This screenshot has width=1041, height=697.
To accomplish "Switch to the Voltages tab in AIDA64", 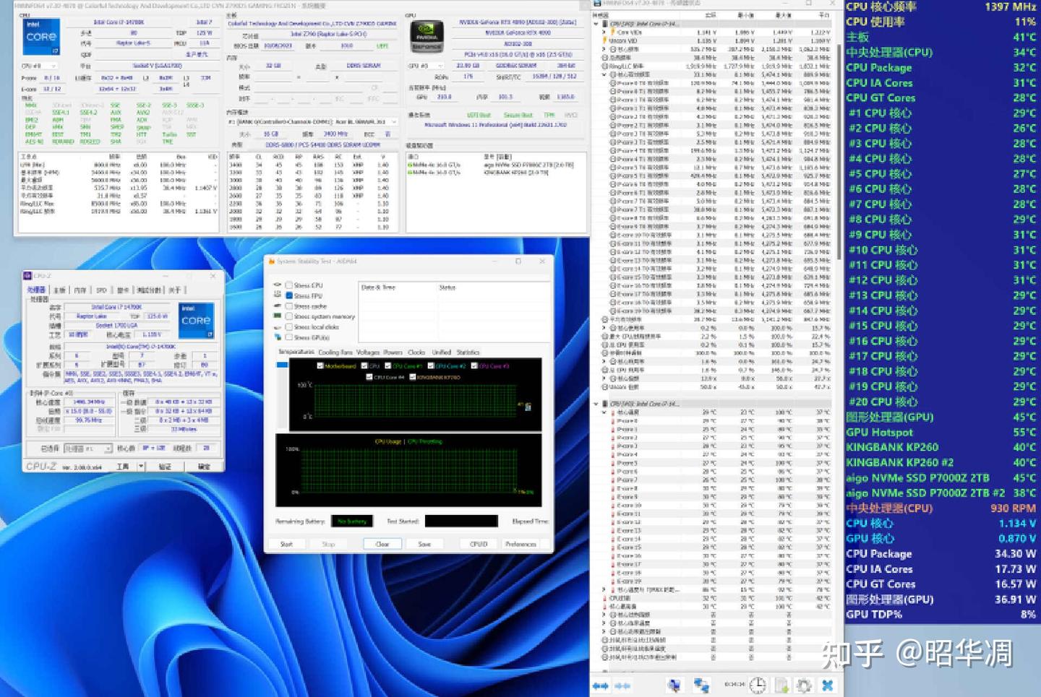I will pos(368,352).
